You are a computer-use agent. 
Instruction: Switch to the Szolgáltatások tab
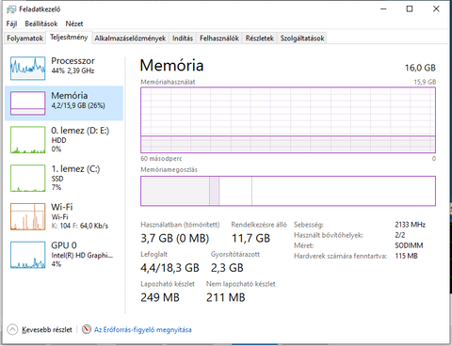coord(302,39)
